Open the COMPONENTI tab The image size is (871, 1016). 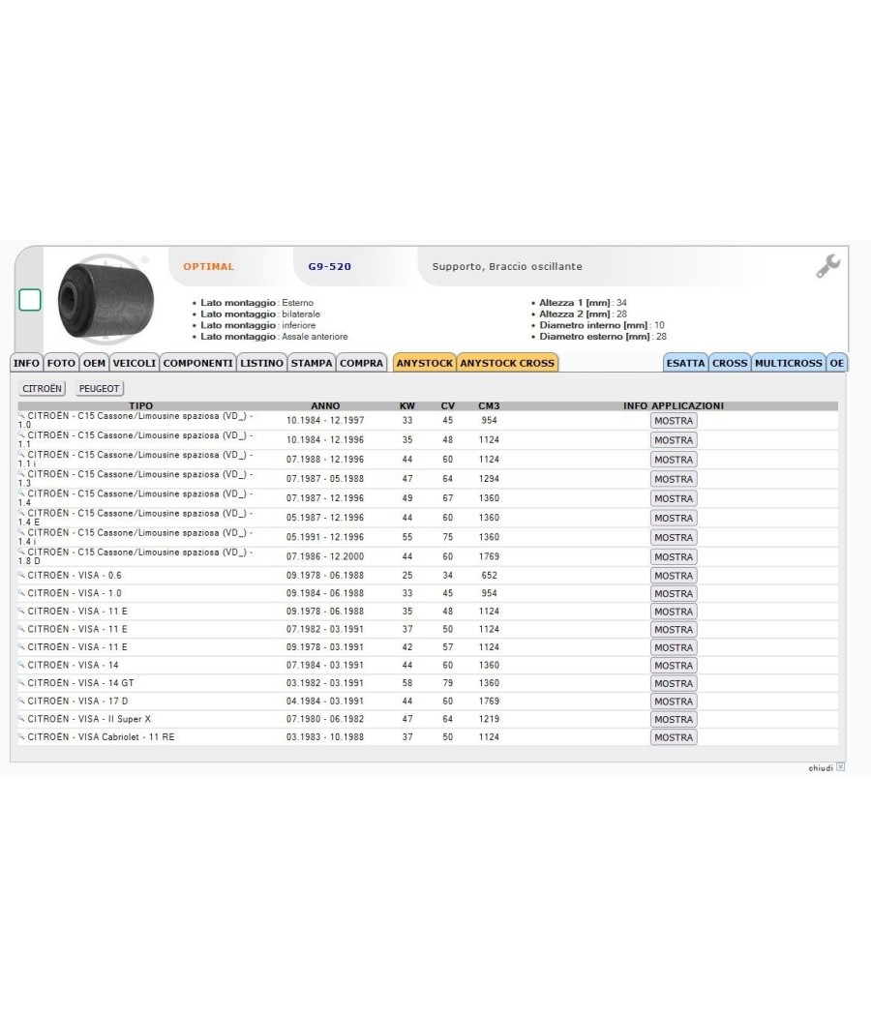pos(197,363)
